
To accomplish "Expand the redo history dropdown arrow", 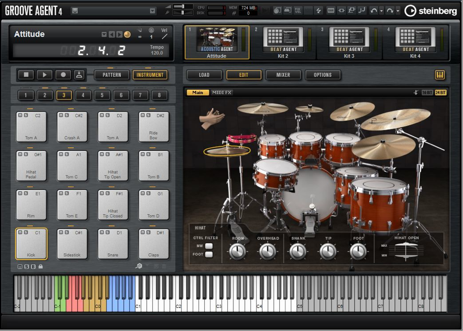I will [x=398, y=11].
